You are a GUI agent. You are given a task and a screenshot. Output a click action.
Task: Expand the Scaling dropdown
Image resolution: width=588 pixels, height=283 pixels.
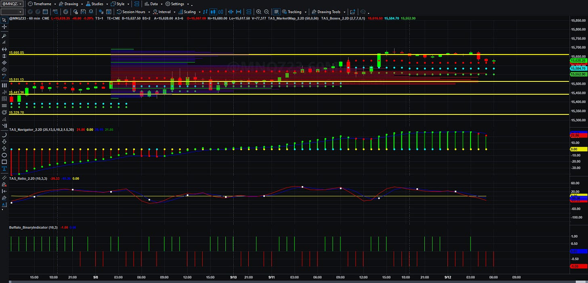189,12
